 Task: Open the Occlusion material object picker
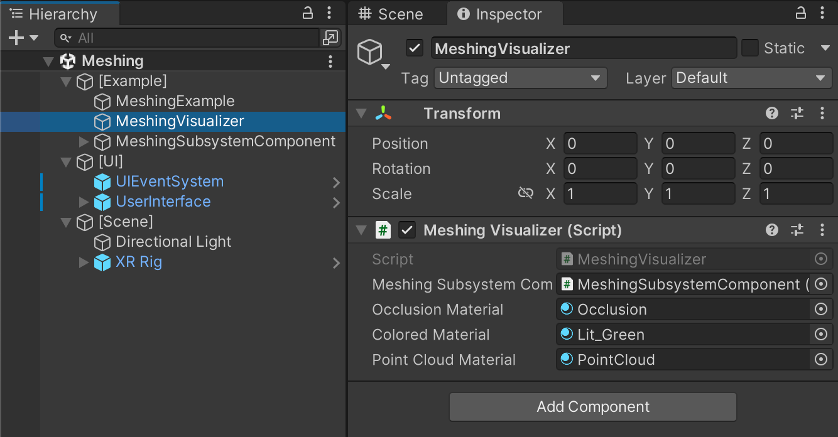(820, 309)
